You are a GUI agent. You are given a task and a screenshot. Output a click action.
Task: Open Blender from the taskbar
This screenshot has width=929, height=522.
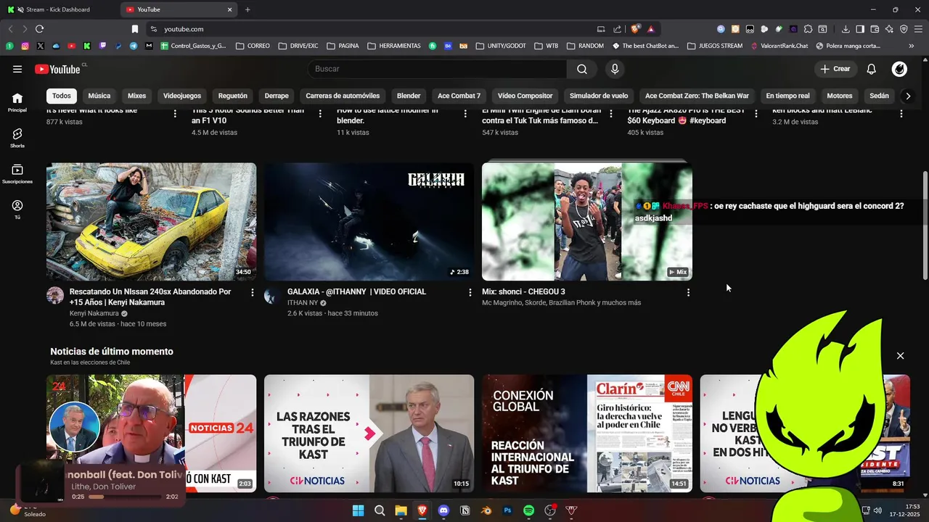pos(486,510)
